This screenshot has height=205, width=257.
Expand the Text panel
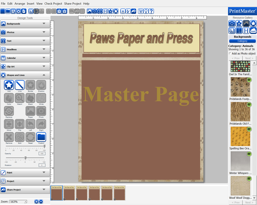tap(25, 41)
